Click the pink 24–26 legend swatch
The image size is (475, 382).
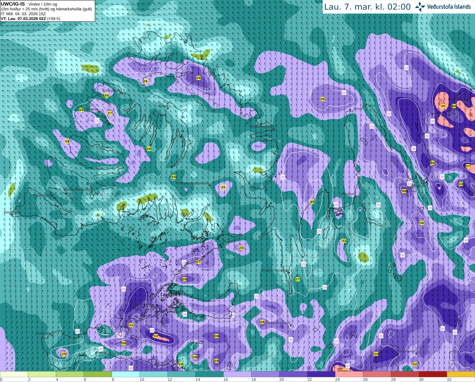click(349, 374)
